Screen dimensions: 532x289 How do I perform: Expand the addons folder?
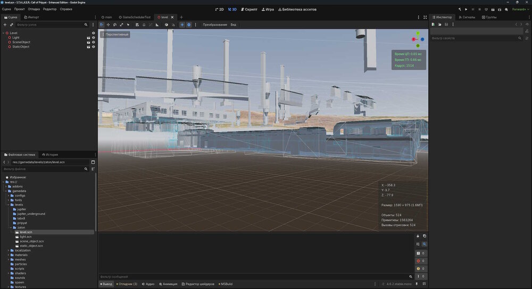tap(6, 186)
